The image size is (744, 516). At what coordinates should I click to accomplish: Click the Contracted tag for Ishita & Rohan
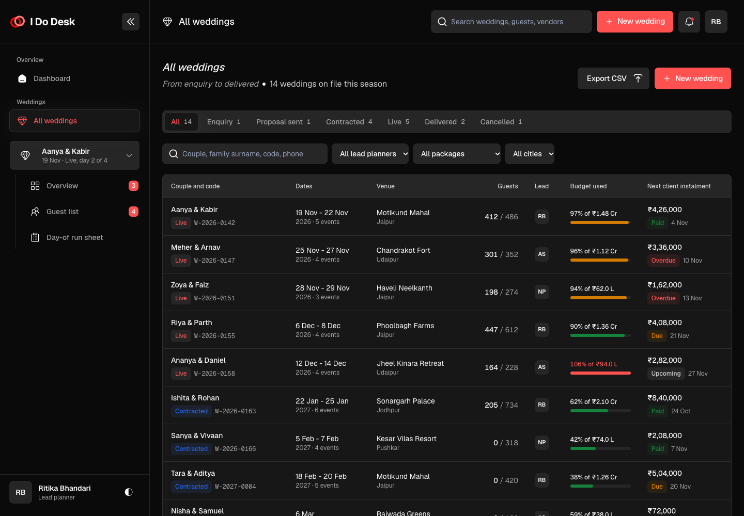(x=191, y=411)
